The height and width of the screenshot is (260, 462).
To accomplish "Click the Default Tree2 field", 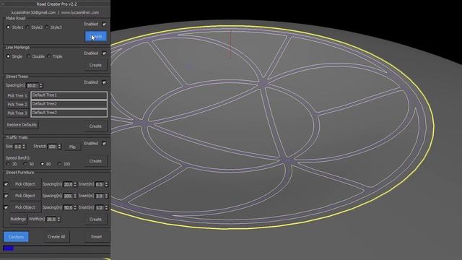I will pyautogui.click(x=69, y=104).
